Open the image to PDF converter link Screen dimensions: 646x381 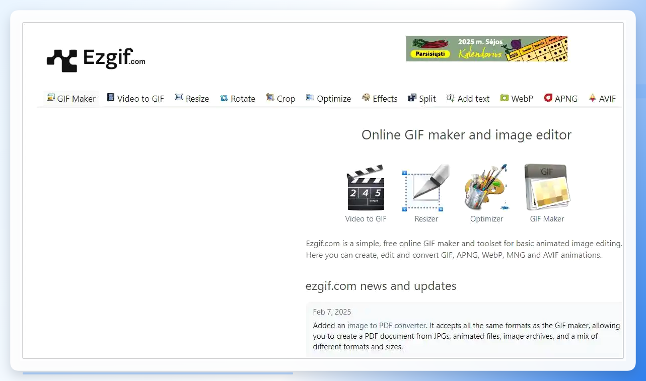387,326
